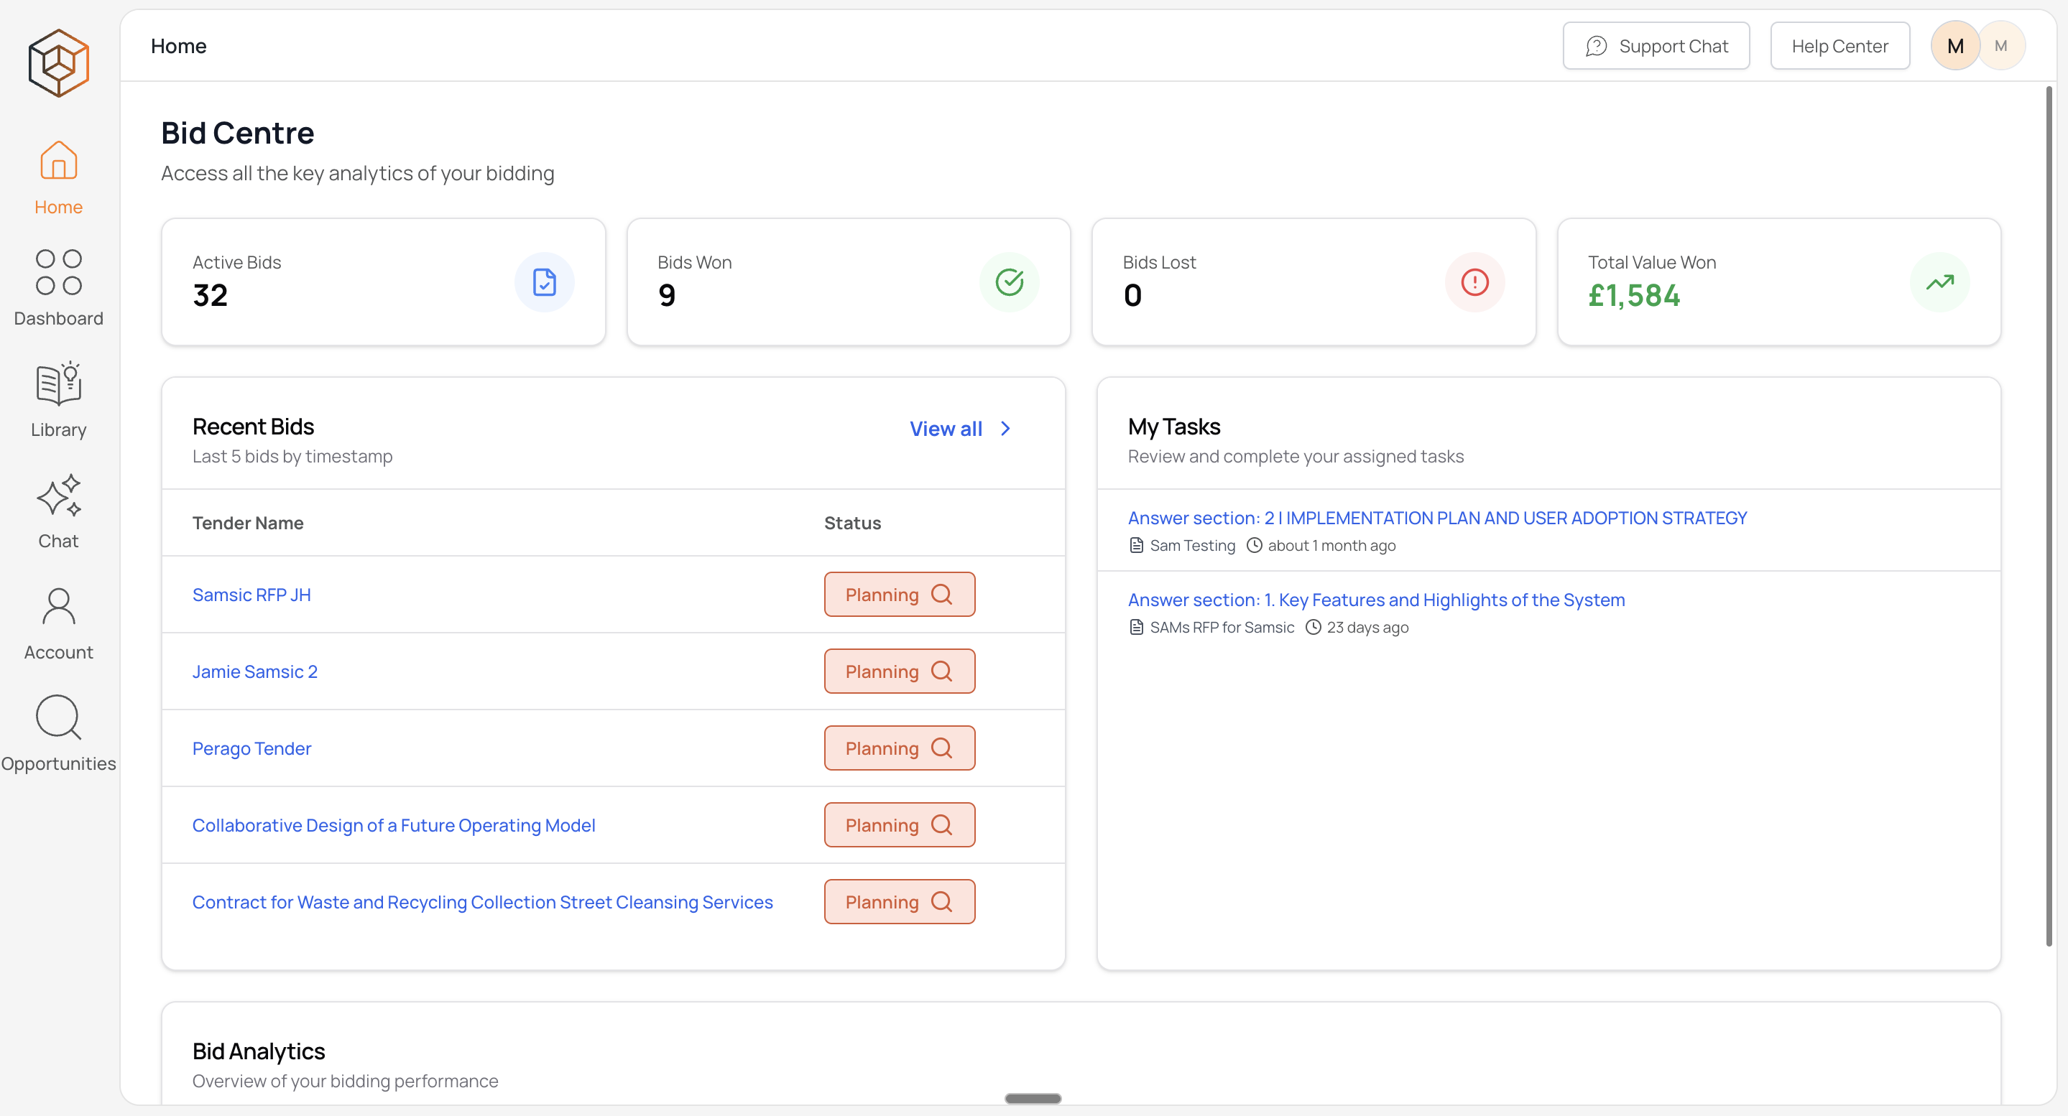Open Support Chat button
Screen dimensions: 2068x1116
tap(1656, 46)
